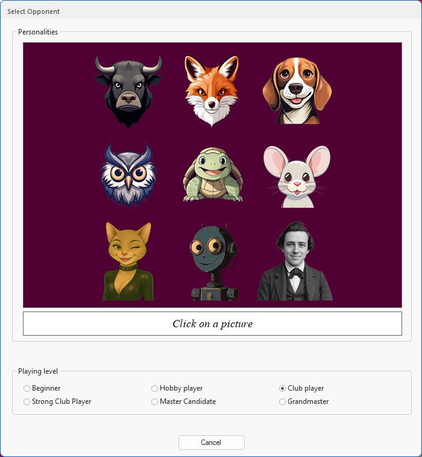This screenshot has height=457, width=422.
Task: Click the Select Opponent title bar
Action: pos(211,11)
